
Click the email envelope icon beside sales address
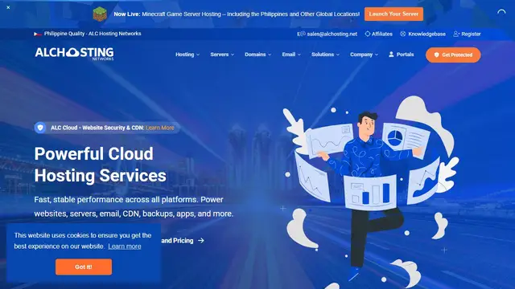pyautogui.click(x=301, y=34)
